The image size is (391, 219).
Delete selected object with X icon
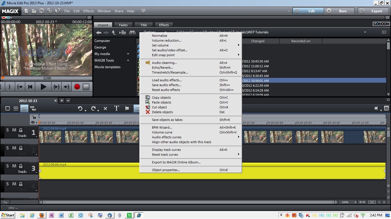click(105, 108)
